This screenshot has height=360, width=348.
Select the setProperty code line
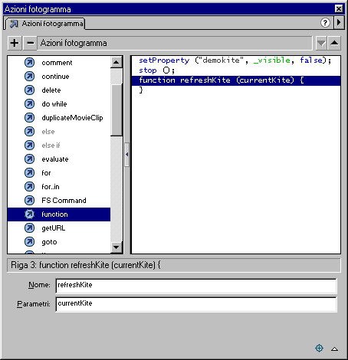235,61
